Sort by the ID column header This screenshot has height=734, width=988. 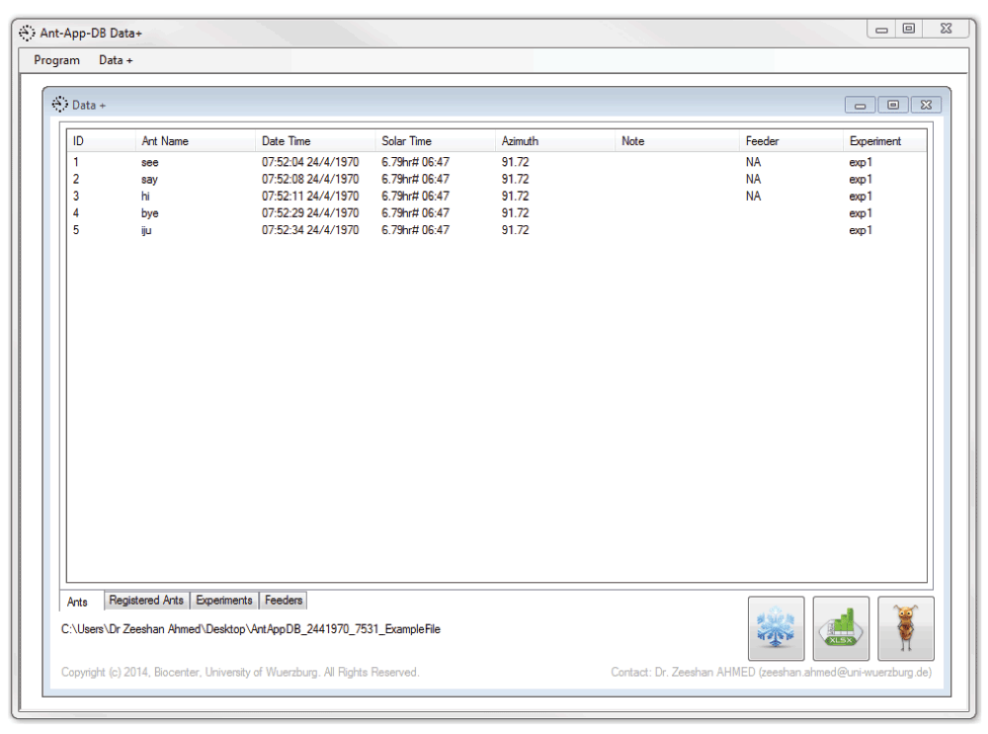click(101, 141)
